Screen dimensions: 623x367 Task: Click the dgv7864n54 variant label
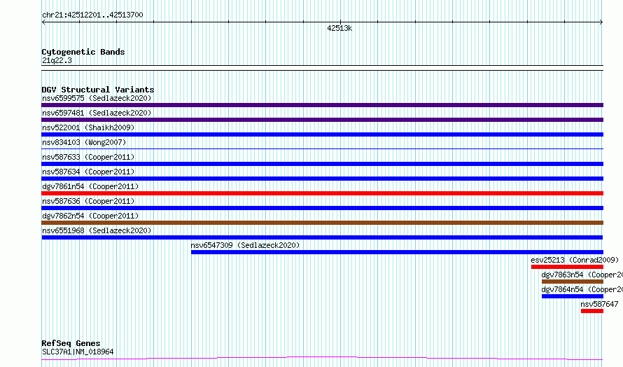(582, 289)
